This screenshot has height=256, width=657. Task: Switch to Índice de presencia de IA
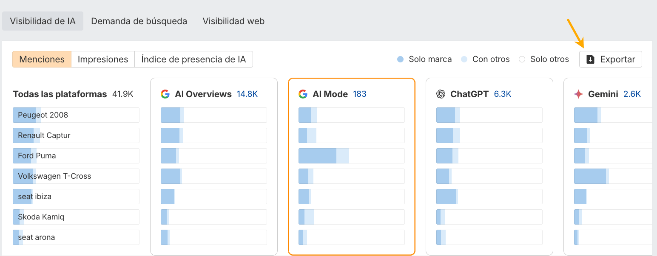pos(194,59)
